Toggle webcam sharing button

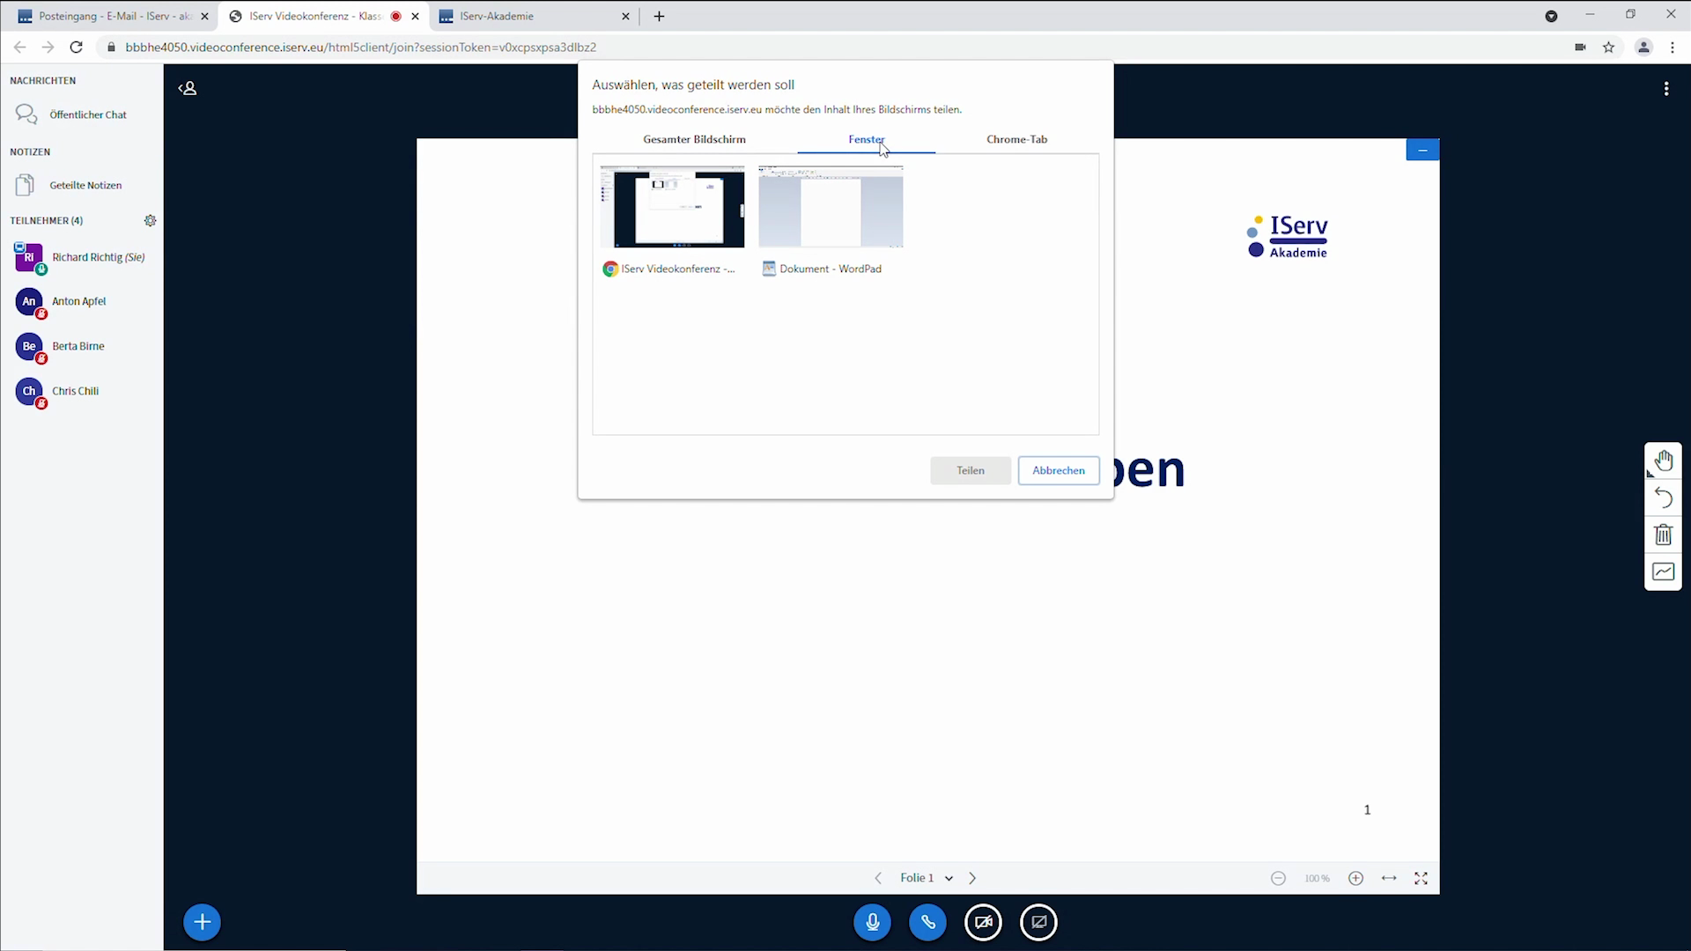(983, 922)
